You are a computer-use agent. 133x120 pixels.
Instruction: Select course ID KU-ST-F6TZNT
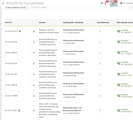tap(11, 110)
